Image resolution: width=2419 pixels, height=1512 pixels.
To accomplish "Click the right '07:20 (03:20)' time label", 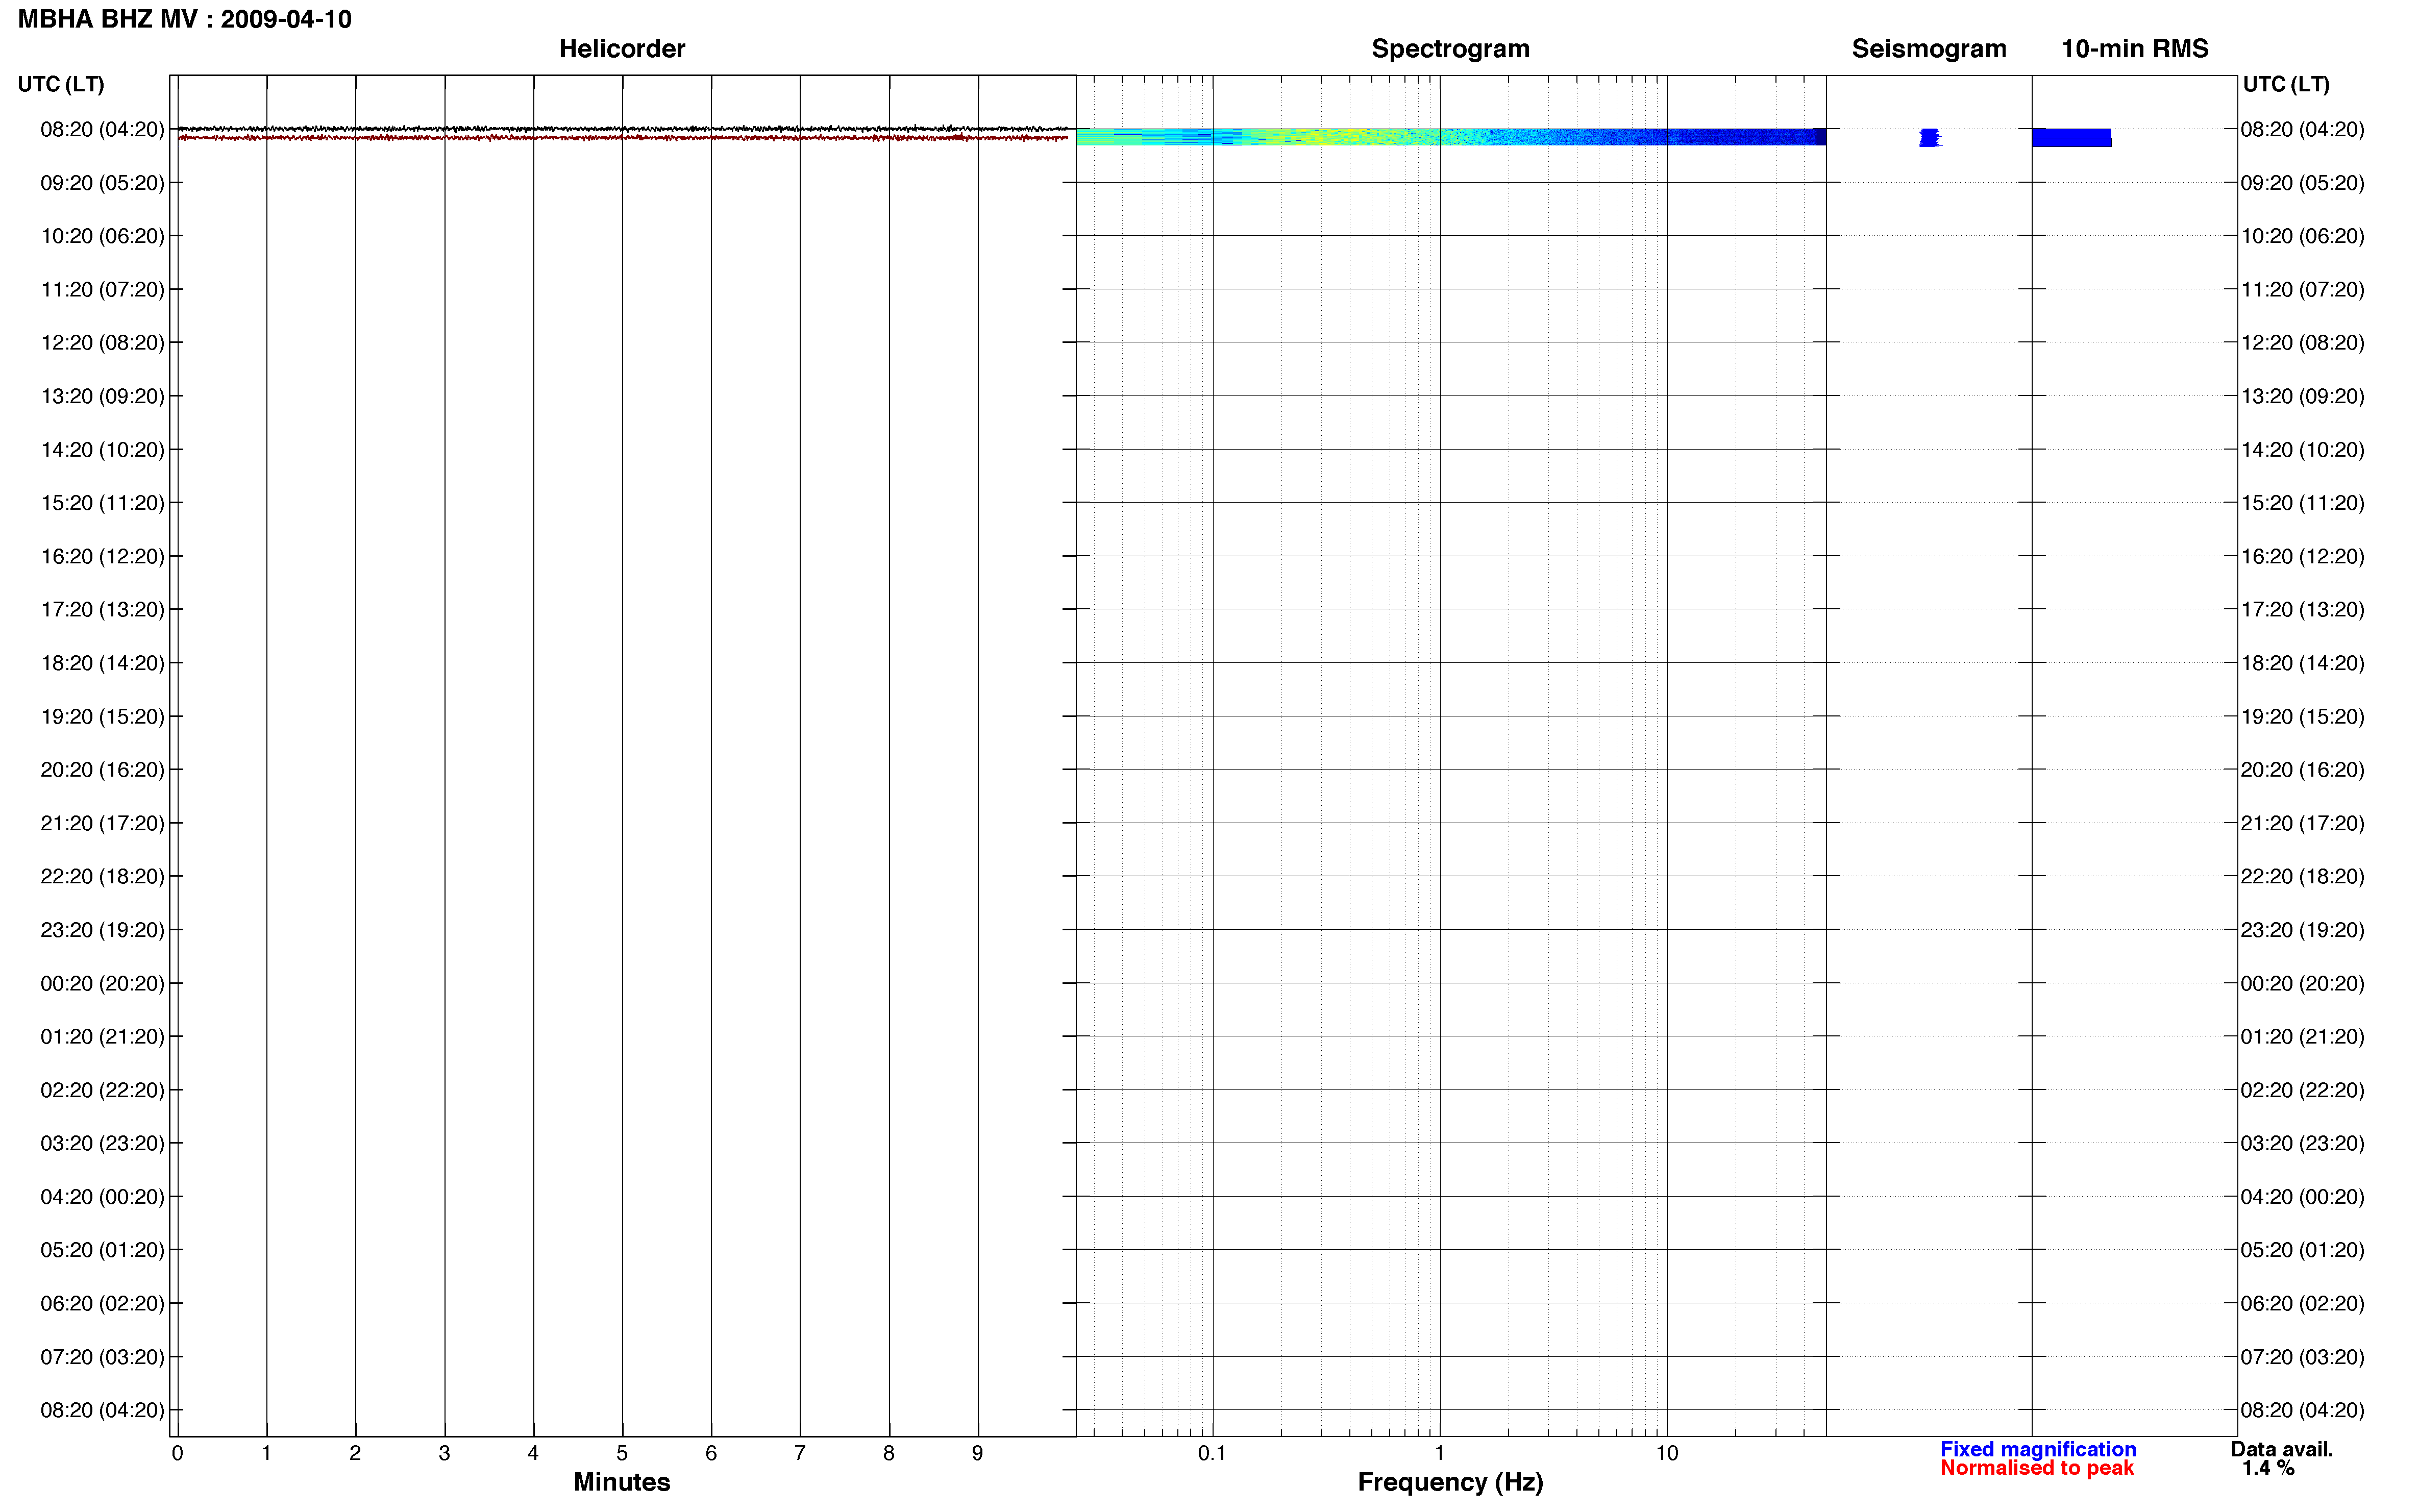I will (x=2303, y=1357).
